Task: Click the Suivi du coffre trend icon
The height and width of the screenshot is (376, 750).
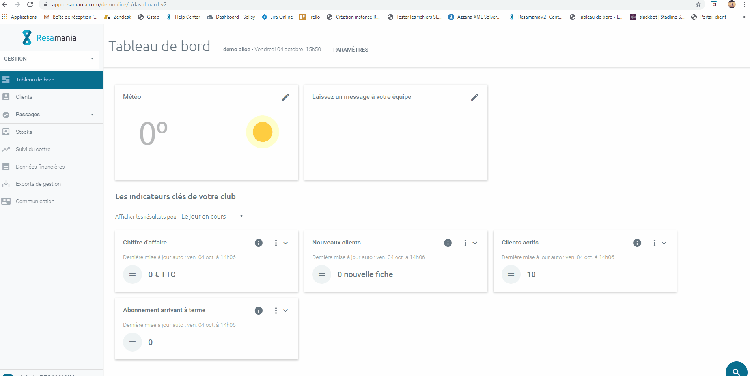Action: (6, 149)
